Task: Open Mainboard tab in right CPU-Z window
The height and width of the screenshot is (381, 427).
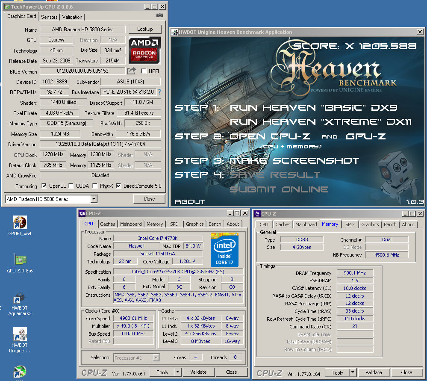Action: (306, 224)
